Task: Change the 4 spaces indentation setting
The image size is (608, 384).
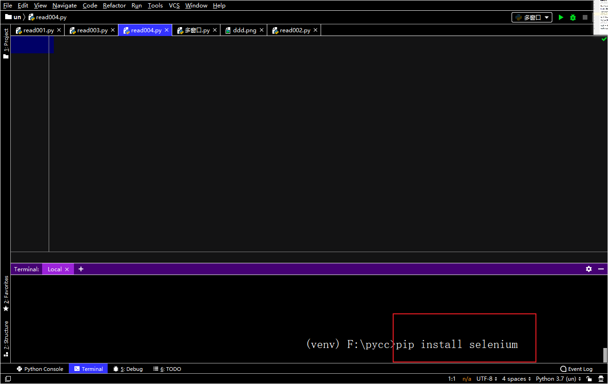Action: pyautogui.click(x=516, y=379)
